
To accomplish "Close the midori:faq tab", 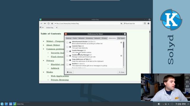I will (57, 28).
